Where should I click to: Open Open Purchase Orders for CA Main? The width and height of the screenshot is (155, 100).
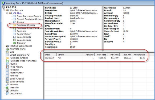click(29, 16)
